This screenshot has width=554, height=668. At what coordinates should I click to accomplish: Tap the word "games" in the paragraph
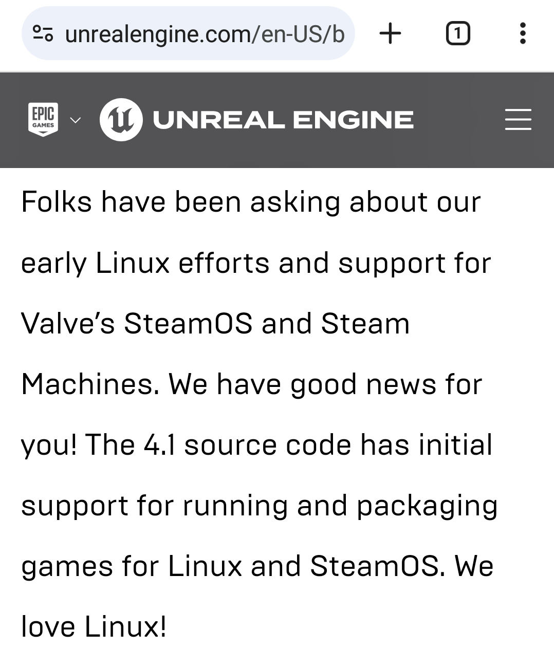click(x=67, y=567)
